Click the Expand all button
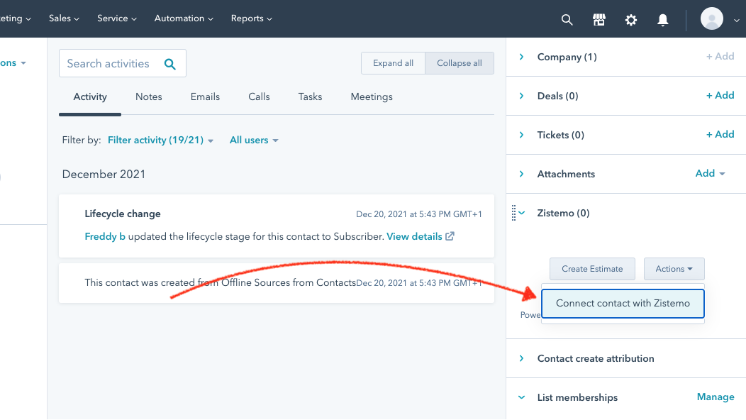The height and width of the screenshot is (420, 746). point(393,63)
